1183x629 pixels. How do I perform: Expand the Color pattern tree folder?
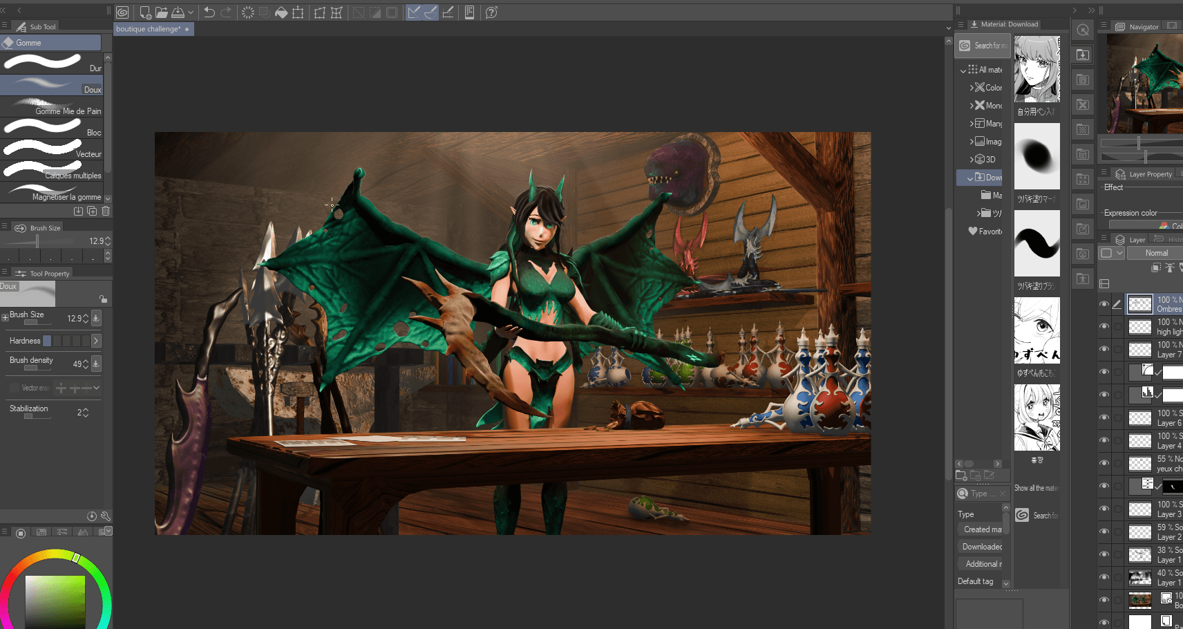click(x=972, y=88)
